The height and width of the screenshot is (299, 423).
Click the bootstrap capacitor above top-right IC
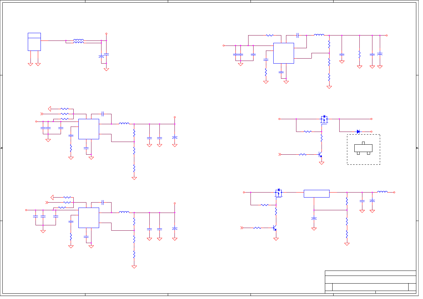point(297,35)
